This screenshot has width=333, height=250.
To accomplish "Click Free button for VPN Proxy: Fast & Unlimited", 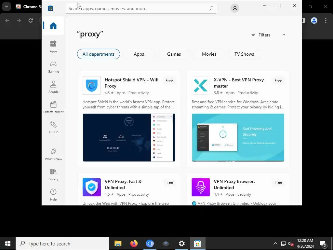I will coord(169,182).
